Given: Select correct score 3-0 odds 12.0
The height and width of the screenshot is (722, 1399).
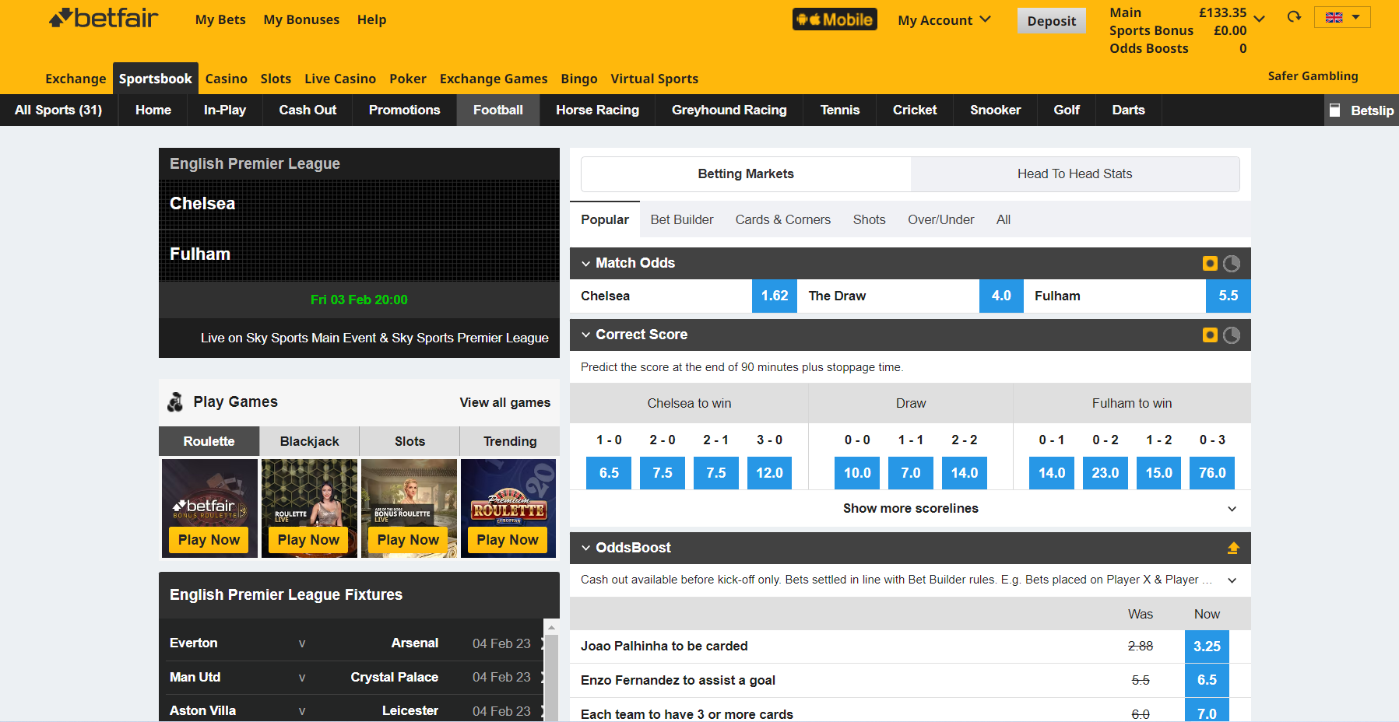Looking at the screenshot, I should tap(769, 473).
